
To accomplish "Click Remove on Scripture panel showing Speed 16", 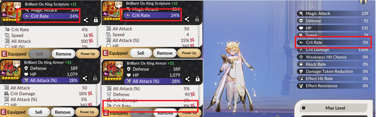I will tap(63, 54).
